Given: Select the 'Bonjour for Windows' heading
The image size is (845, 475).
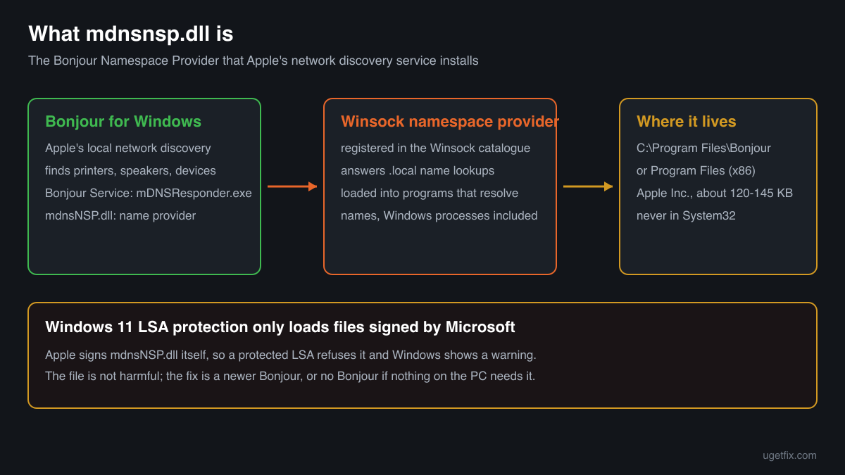Looking at the screenshot, I should [x=123, y=121].
